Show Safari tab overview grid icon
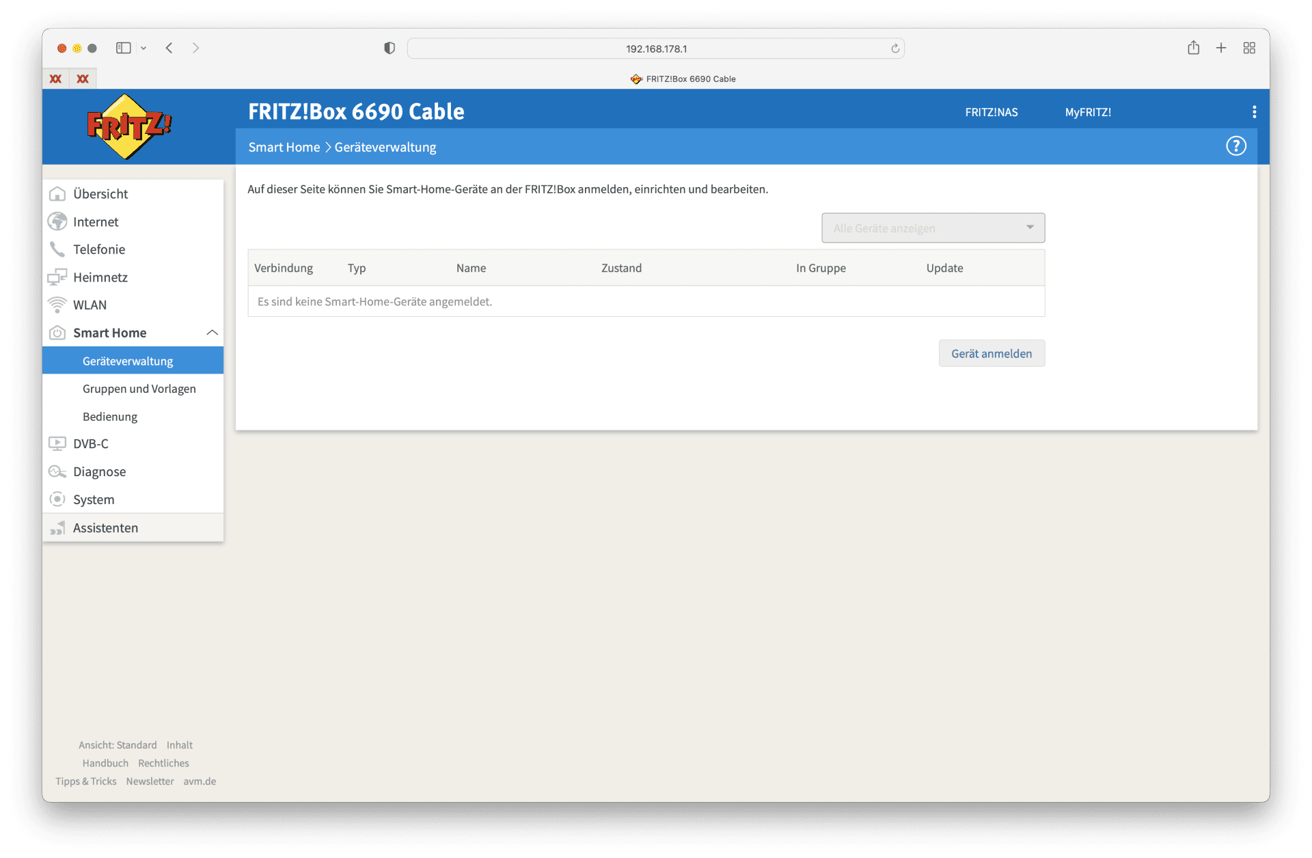 pos(1249,48)
